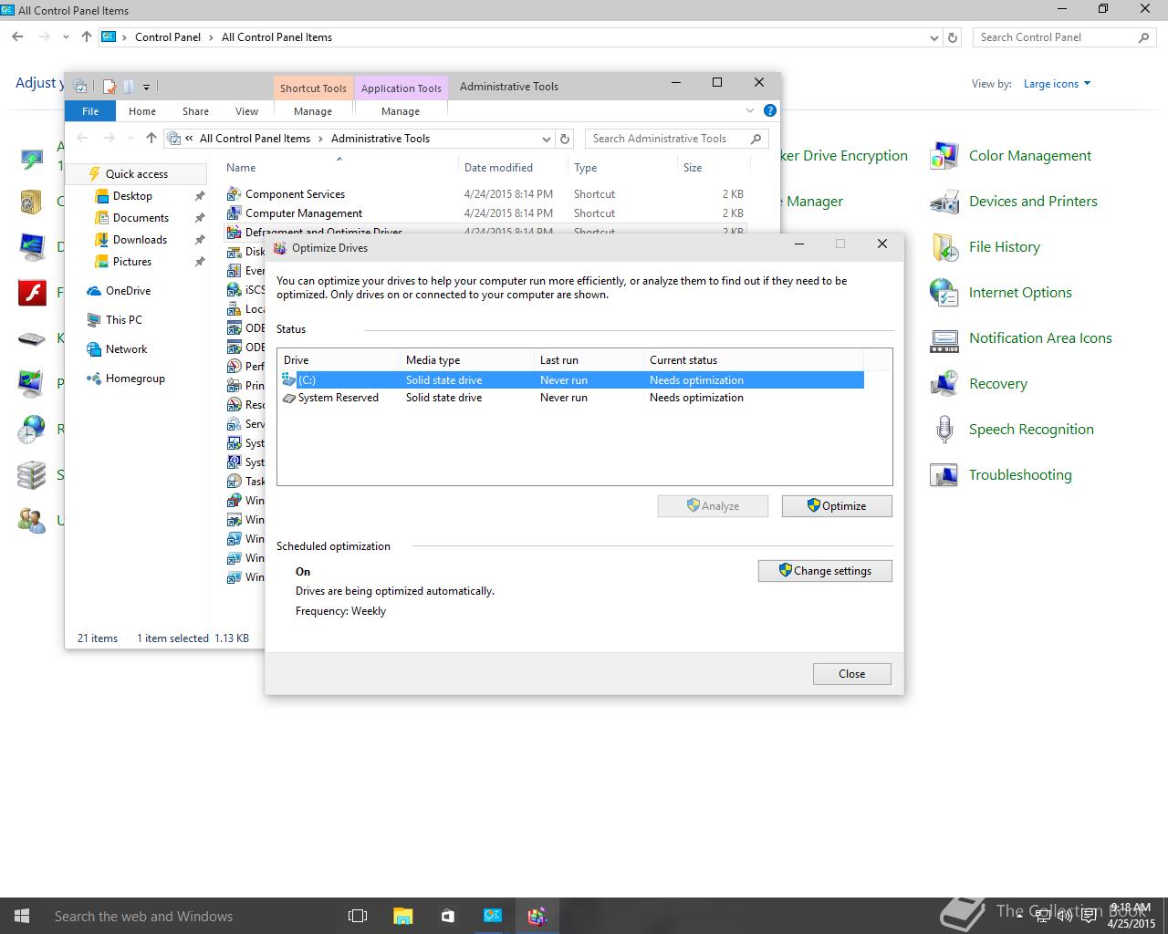Select Computer Management shortcut

point(304,213)
